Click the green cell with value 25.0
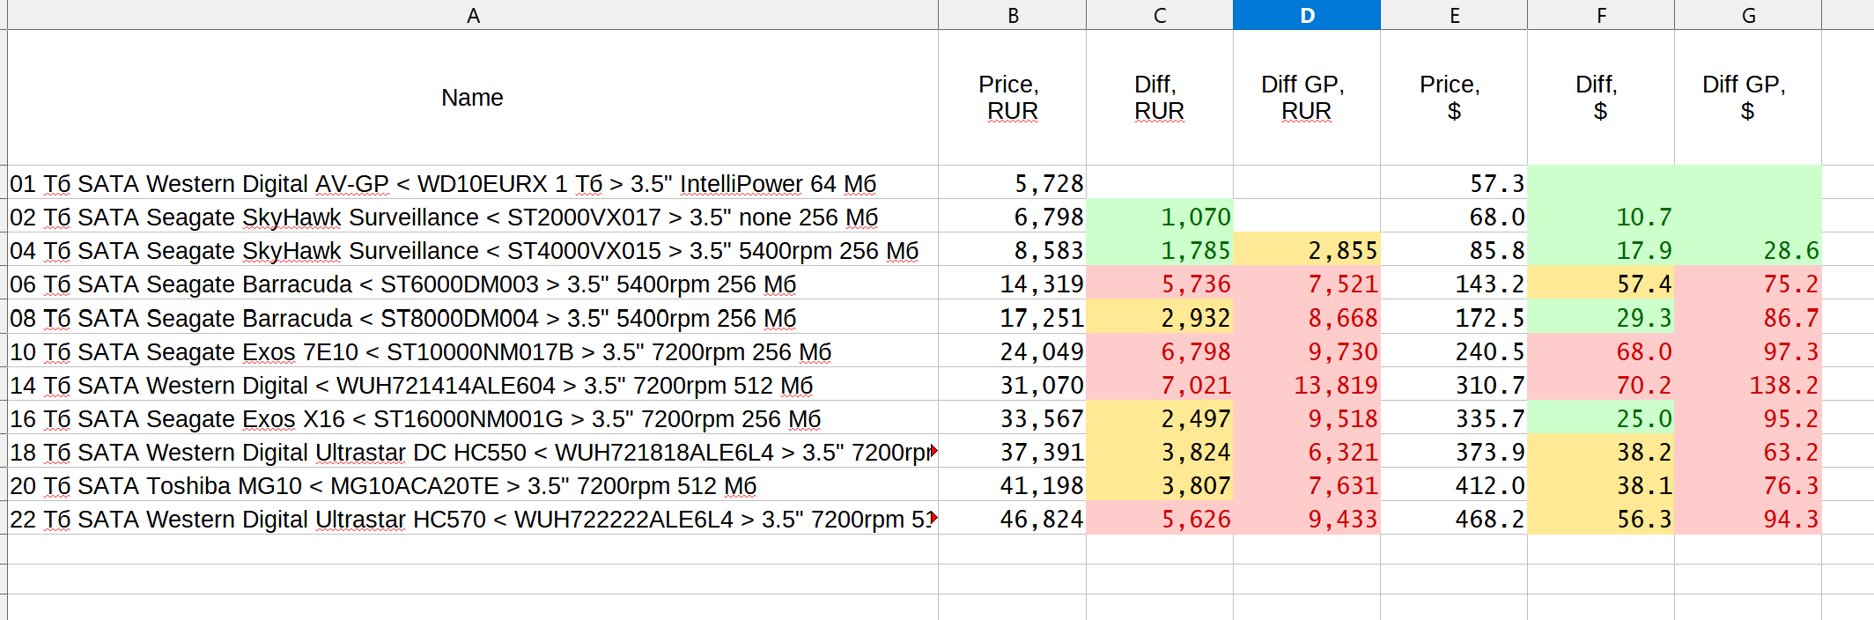1874x620 pixels. point(1600,418)
